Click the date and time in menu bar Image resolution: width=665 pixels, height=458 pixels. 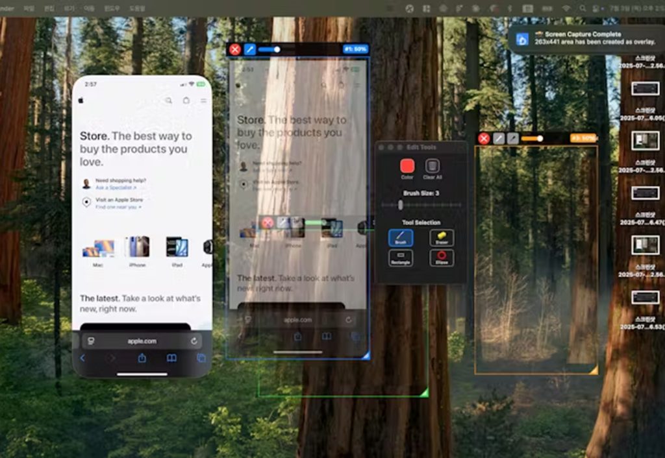pos(638,8)
